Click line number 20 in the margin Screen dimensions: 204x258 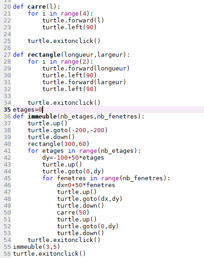pos(7,7)
